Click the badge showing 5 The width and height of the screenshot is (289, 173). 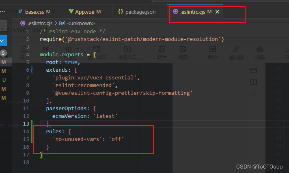tap(3, 53)
